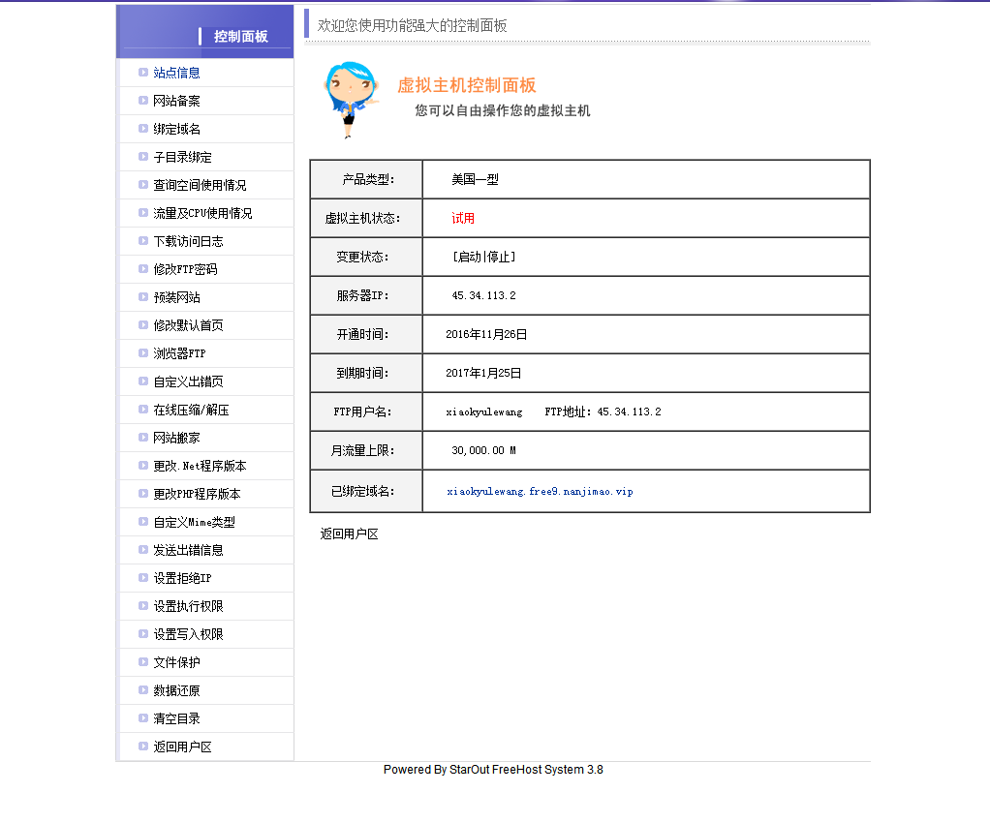Click 返回用户区 in the sidebar menu
This screenshot has height=823, width=990.
click(x=182, y=747)
